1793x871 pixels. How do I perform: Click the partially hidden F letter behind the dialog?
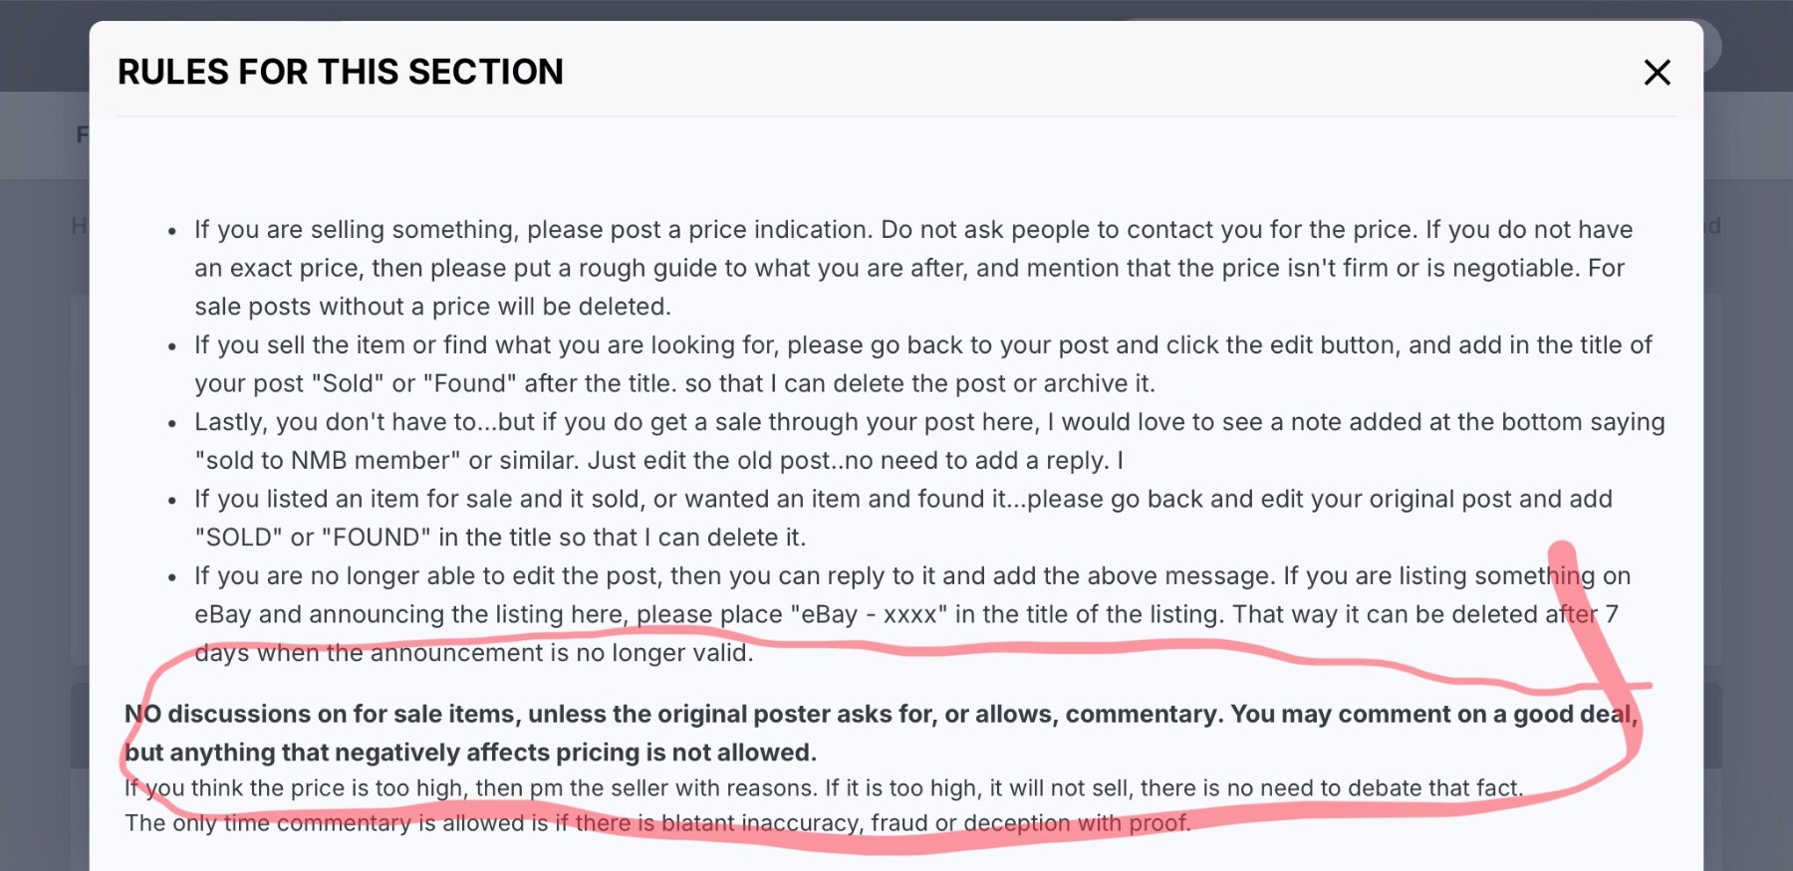[x=82, y=134]
